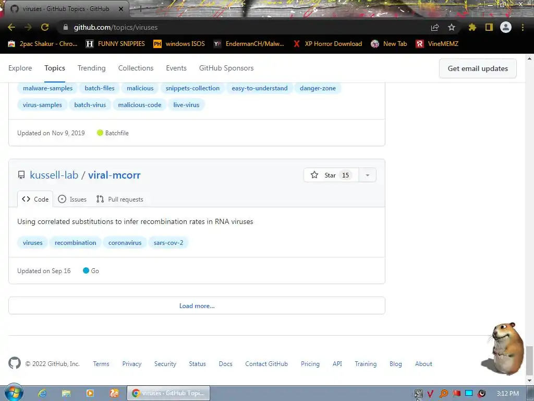The width and height of the screenshot is (534, 401).
Task: Open the VineMEMZ bookmark
Action: pos(437,44)
